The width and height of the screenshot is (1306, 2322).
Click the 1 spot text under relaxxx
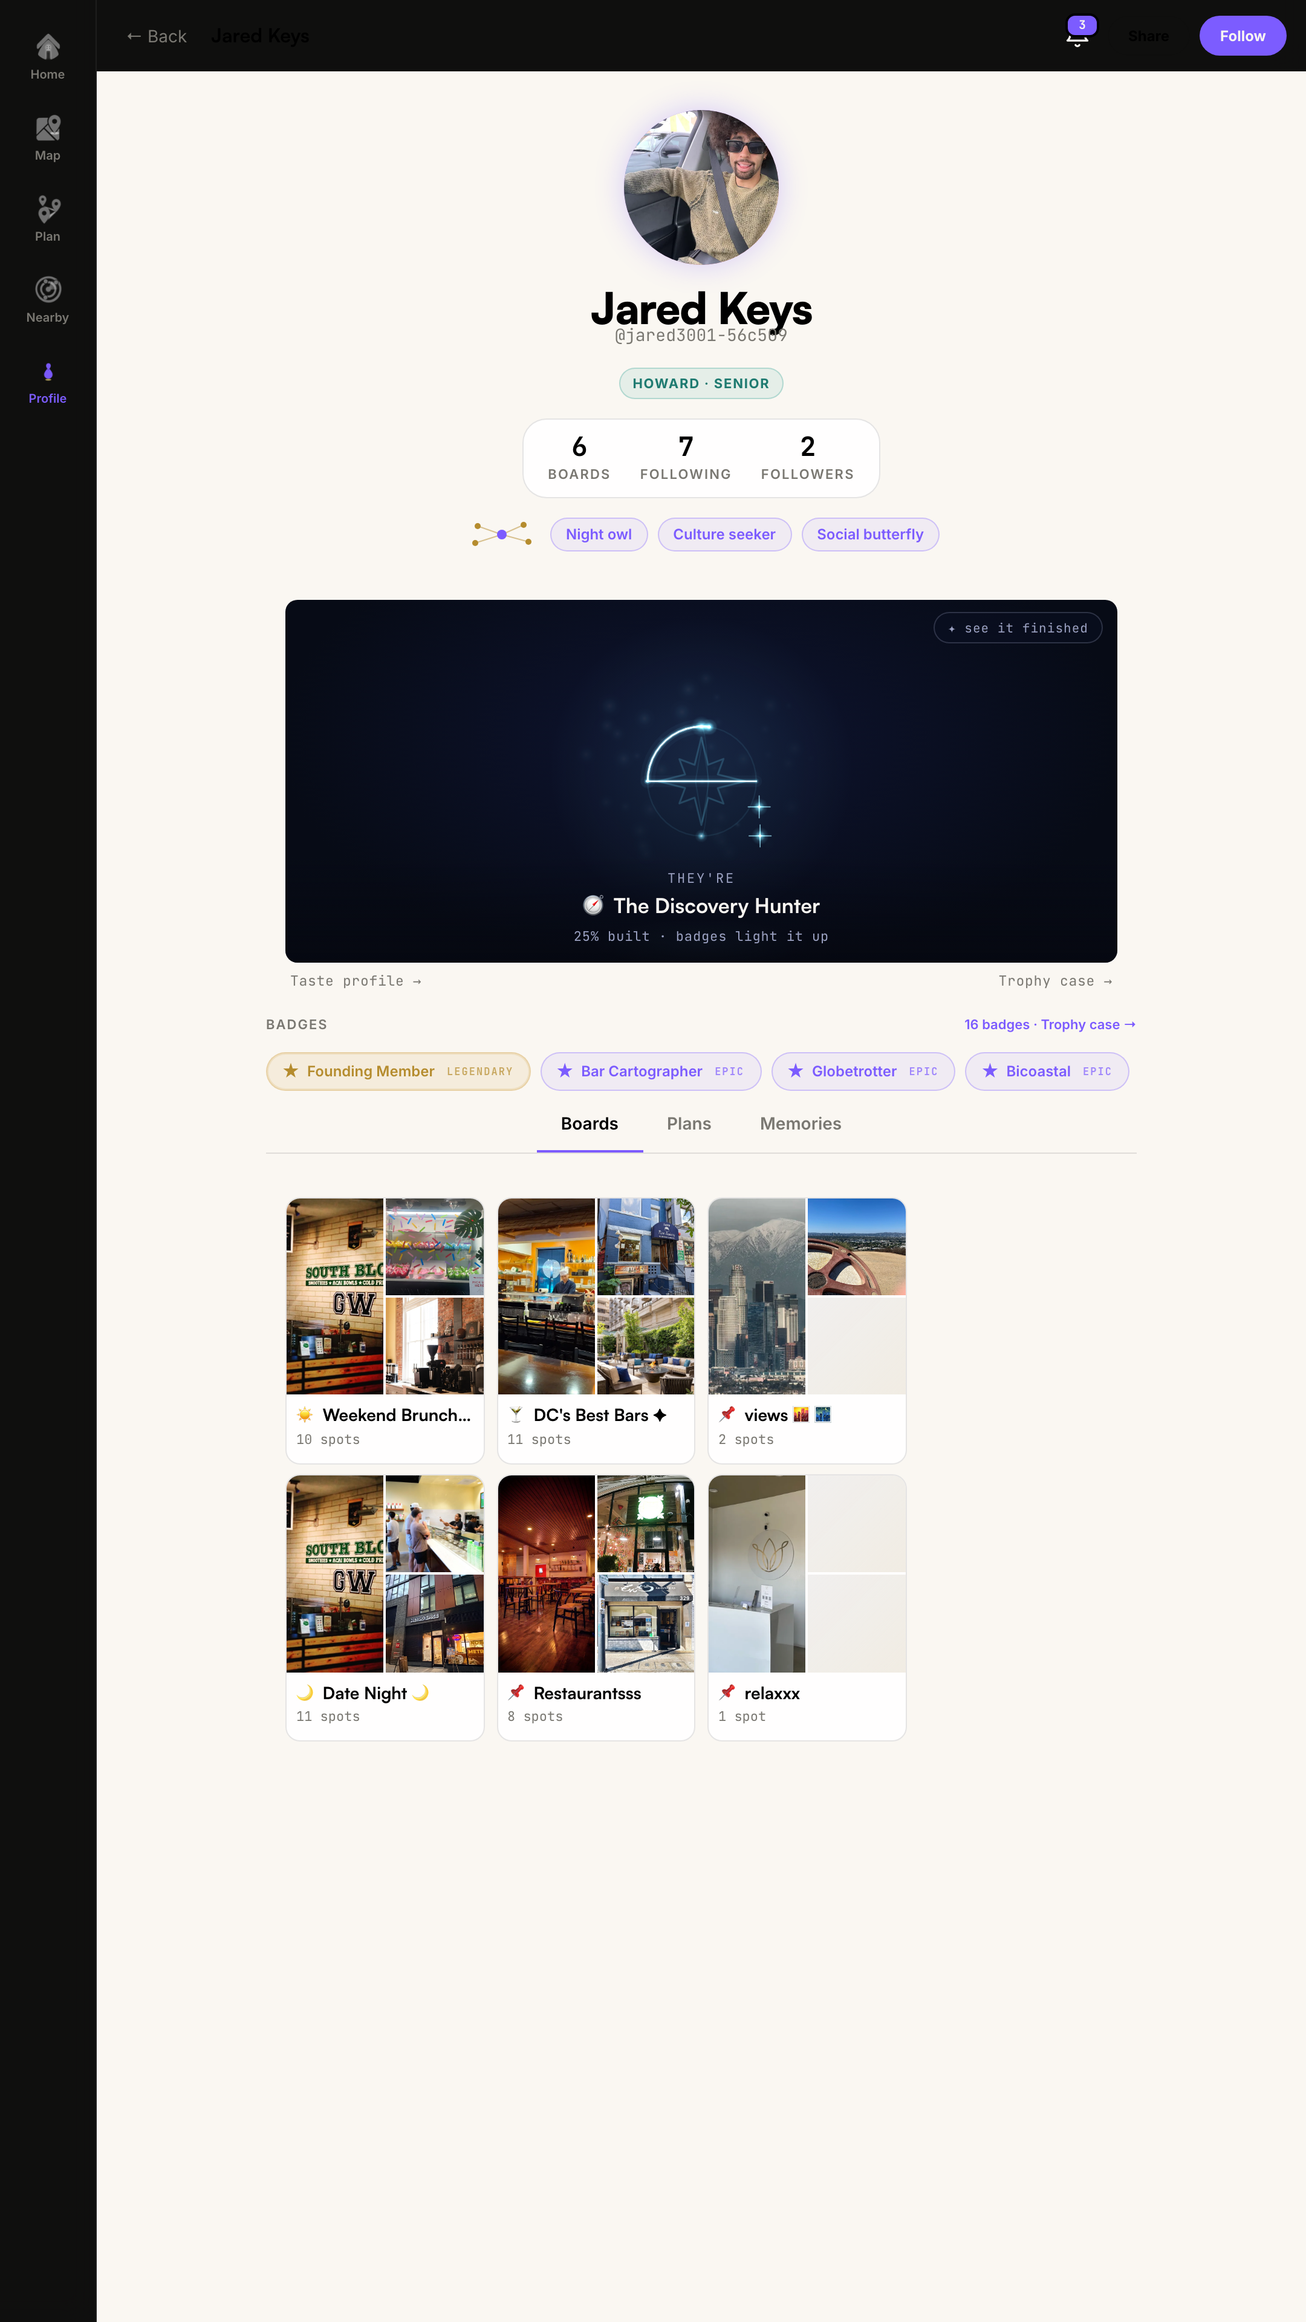tap(742, 1716)
